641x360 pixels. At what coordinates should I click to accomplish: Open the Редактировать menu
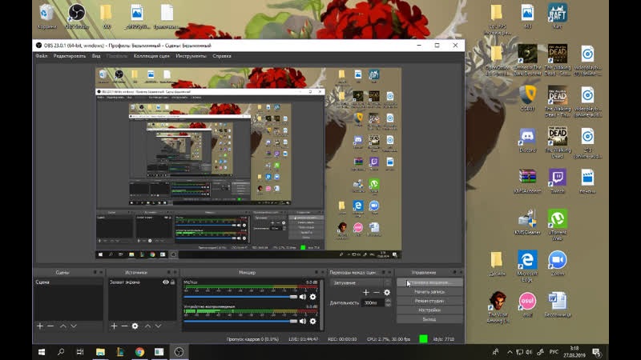click(70, 56)
